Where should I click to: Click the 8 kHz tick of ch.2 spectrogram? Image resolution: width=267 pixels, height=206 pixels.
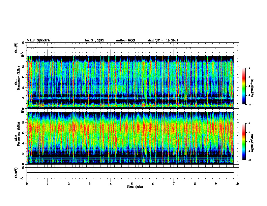(x=24, y=123)
